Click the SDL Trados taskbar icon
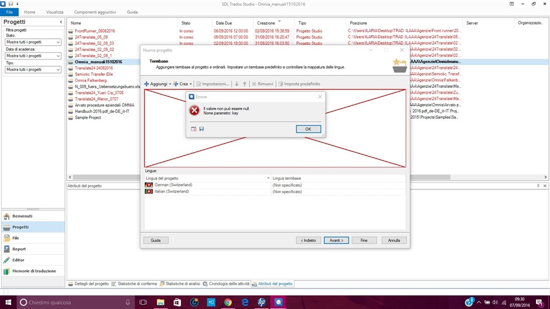Screen dimensions: 550x309 (278, 302)
